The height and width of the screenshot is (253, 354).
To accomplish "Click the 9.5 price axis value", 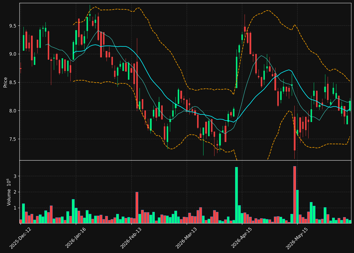I will (x=13, y=26).
